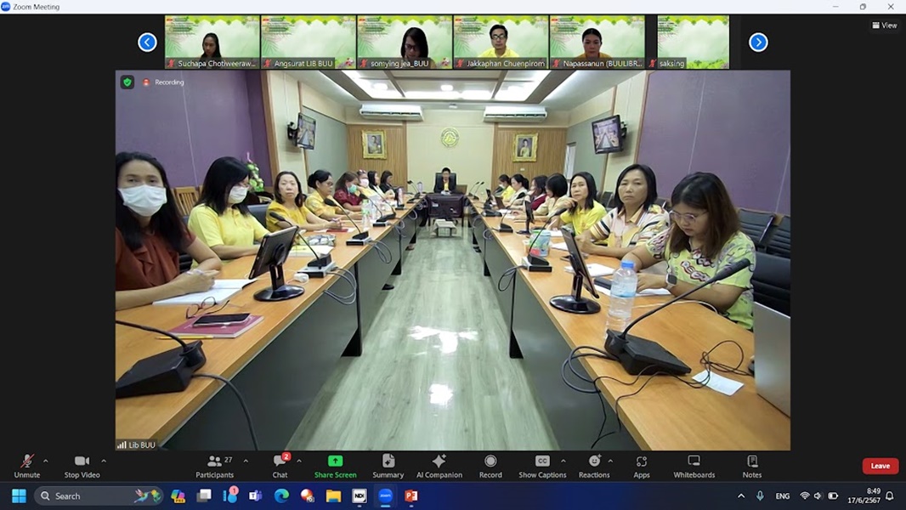The image size is (906, 510).
Task: Click the green Share Screen icon
Action: point(335,462)
